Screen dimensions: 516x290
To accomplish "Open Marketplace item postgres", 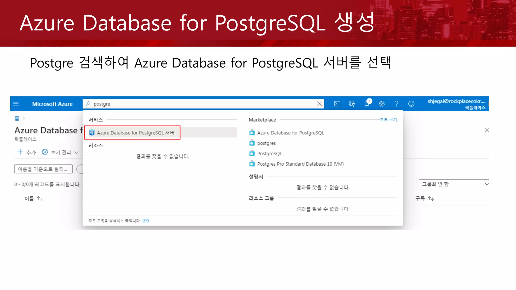I will point(266,143).
